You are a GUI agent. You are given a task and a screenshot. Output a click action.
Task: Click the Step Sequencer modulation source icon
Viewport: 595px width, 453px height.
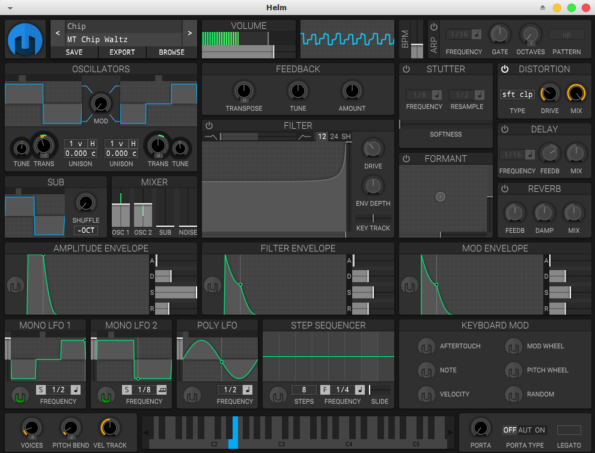(x=278, y=396)
